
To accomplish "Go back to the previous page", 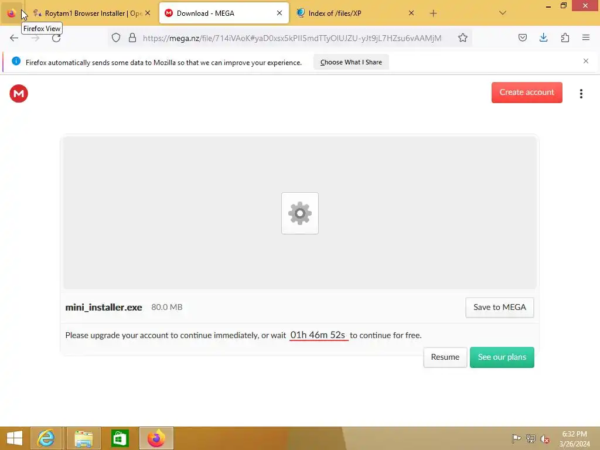I will [x=14, y=38].
